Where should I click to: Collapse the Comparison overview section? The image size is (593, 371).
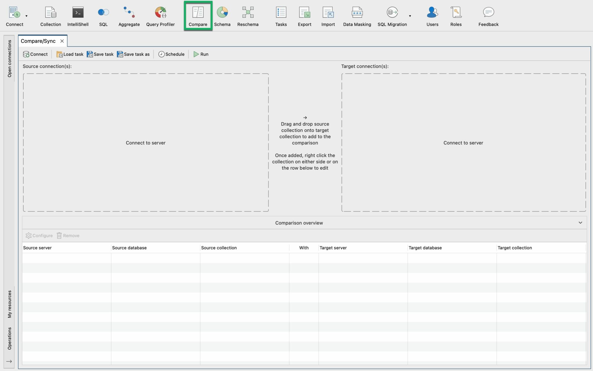point(580,223)
